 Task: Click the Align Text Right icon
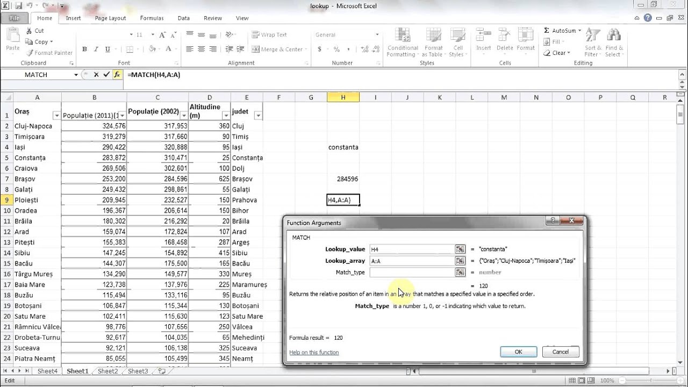tap(213, 49)
